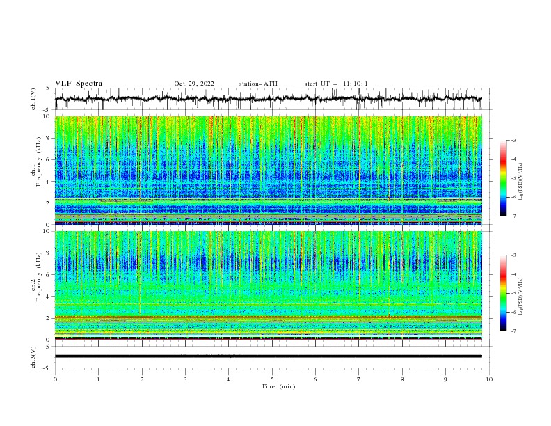Click the ch.1 voltage waveform trace
This screenshot has width=551, height=426.
coord(269,99)
